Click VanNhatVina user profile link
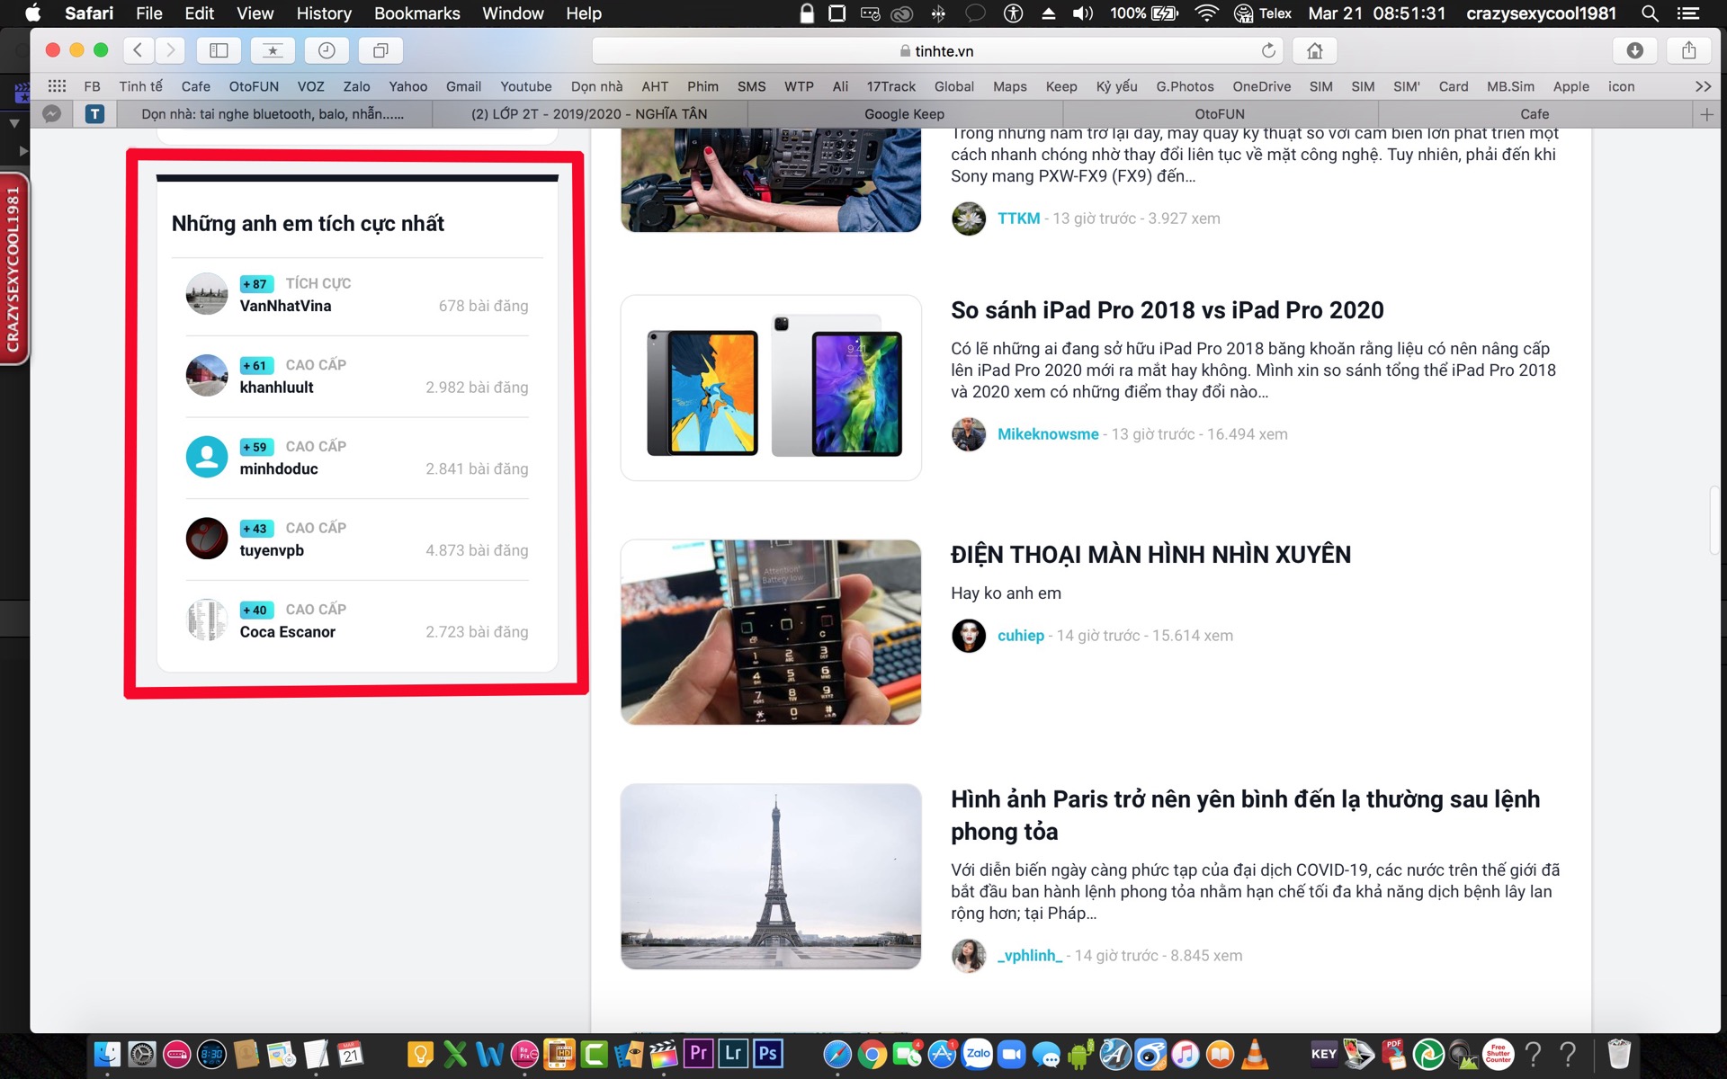Image resolution: width=1727 pixels, height=1079 pixels. pos(285,306)
